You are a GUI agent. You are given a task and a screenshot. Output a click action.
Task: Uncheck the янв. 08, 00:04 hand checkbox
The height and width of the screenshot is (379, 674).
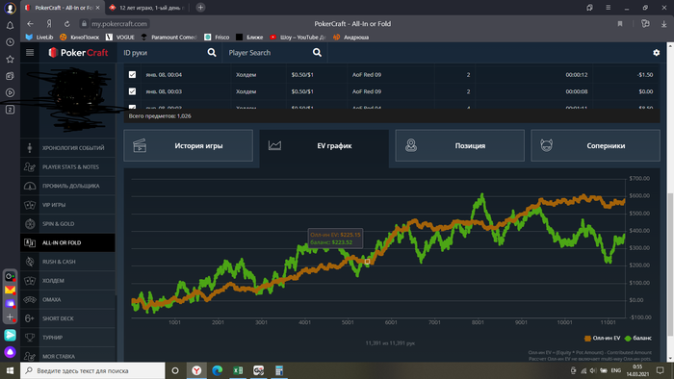[132, 75]
